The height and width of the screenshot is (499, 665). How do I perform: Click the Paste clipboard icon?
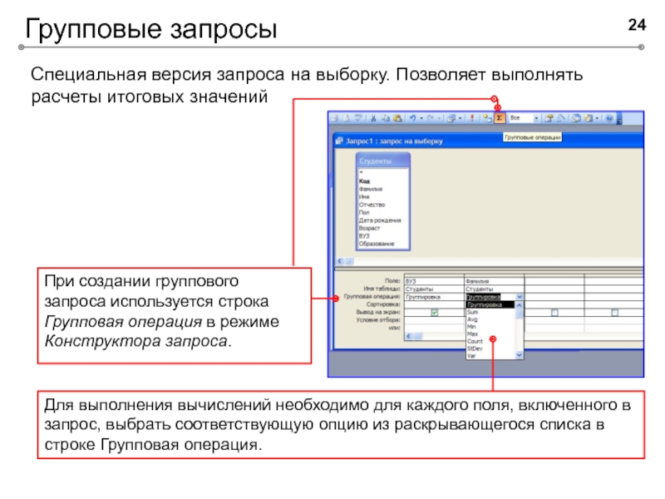[x=398, y=118]
